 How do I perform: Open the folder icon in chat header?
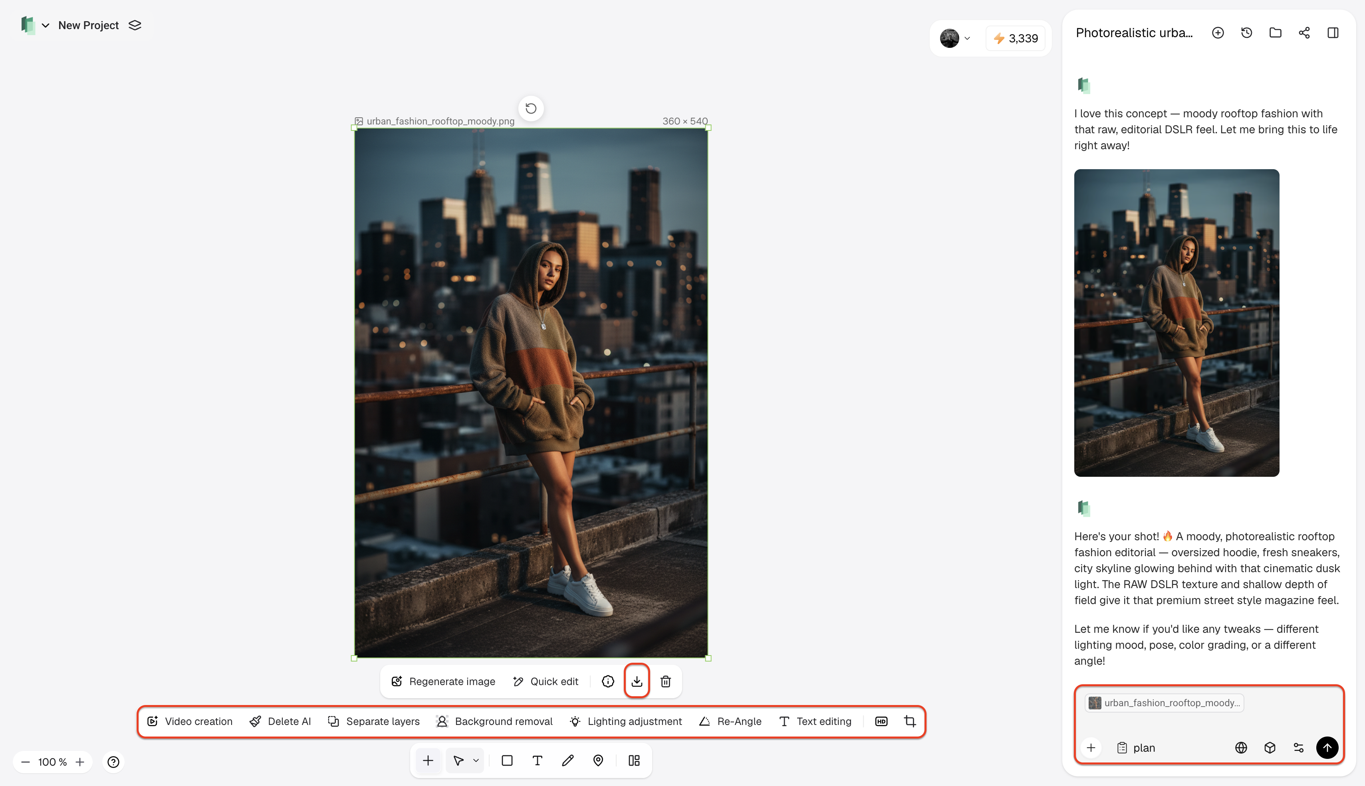[x=1275, y=33]
